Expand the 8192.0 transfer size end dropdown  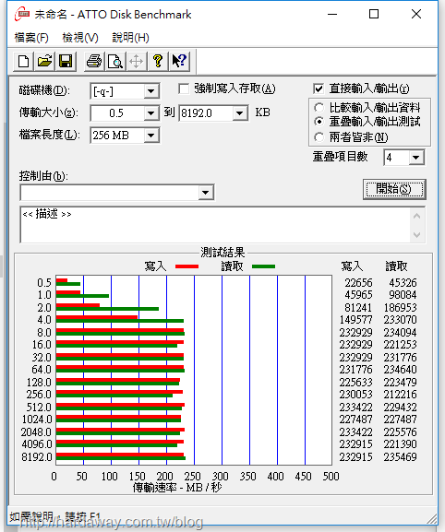[x=240, y=113]
